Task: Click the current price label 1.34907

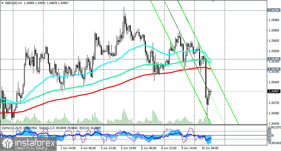Action: tap(273, 91)
